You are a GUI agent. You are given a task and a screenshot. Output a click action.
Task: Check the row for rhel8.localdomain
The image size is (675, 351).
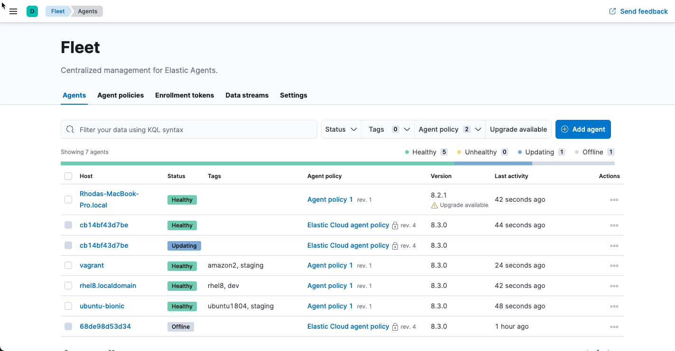point(68,286)
